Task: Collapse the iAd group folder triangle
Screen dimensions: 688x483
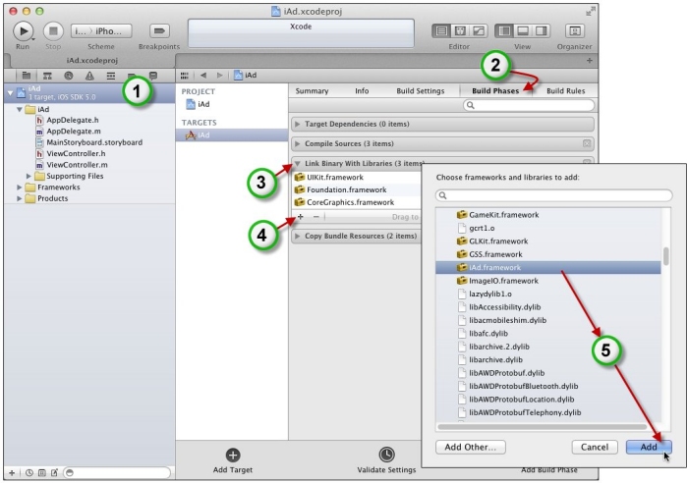Action: (x=20, y=109)
